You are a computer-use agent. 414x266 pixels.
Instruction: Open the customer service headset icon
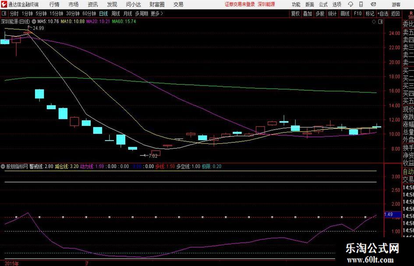pyautogui.click(x=350, y=4)
